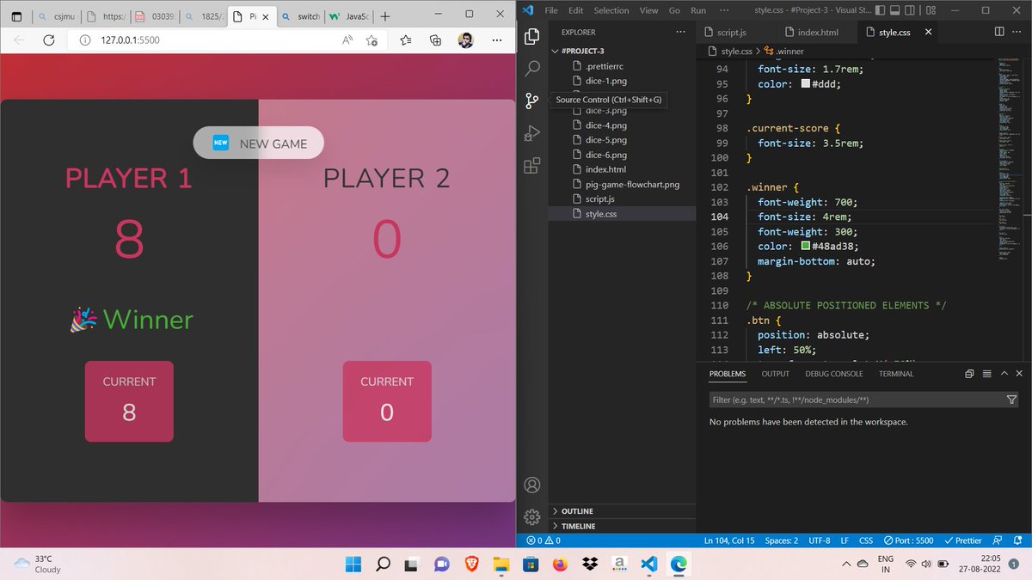Change Spaces: 2 indentation setting
The height and width of the screenshot is (580, 1032).
point(782,540)
